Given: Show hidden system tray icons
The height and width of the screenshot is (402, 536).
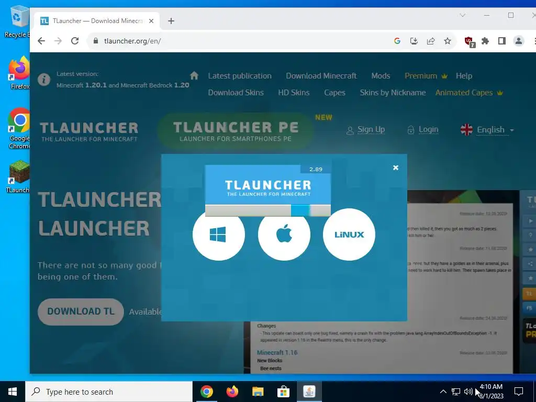Looking at the screenshot, I should [x=443, y=392].
